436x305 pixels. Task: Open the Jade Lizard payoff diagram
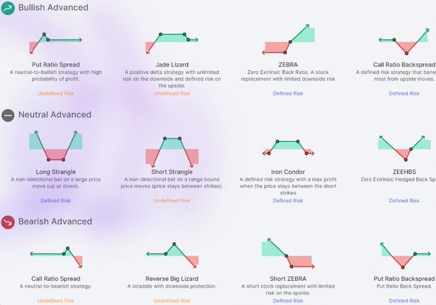[x=172, y=42]
